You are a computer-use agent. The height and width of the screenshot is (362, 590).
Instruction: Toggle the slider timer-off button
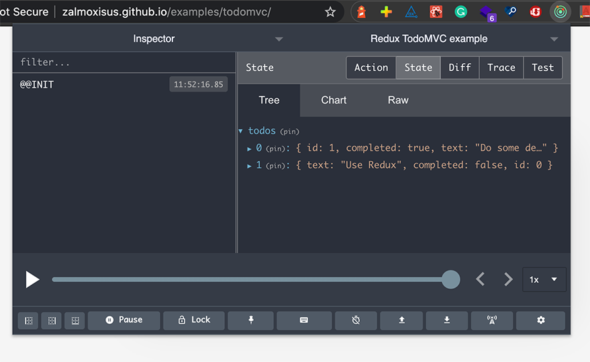point(356,320)
